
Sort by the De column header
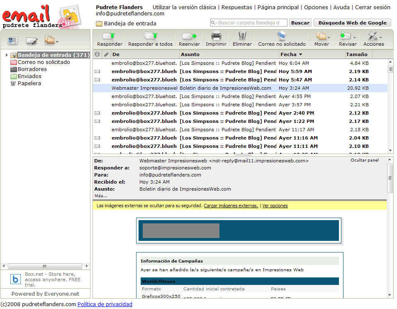(x=145, y=54)
